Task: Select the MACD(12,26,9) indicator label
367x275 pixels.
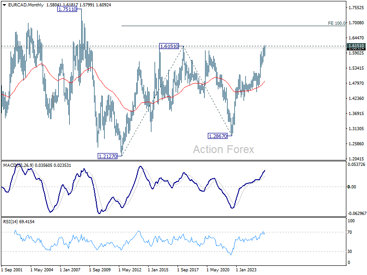Action: tap(18, 165)
